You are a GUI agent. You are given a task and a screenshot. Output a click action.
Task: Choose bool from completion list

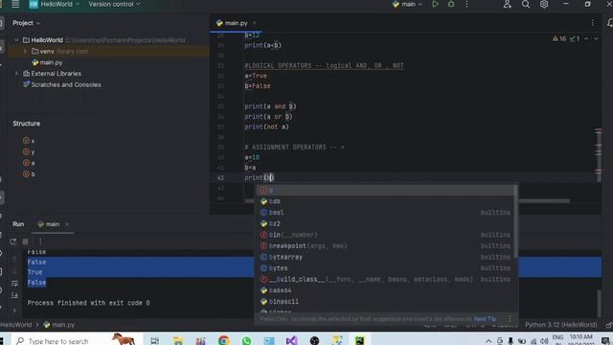click(385, 213)
